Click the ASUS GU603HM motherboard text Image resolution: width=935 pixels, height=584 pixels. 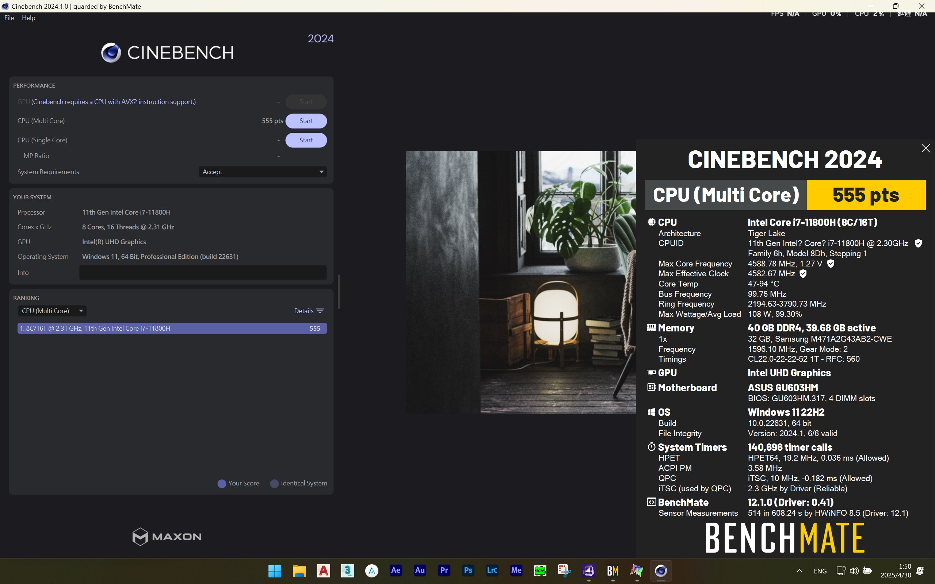[783, 387]
